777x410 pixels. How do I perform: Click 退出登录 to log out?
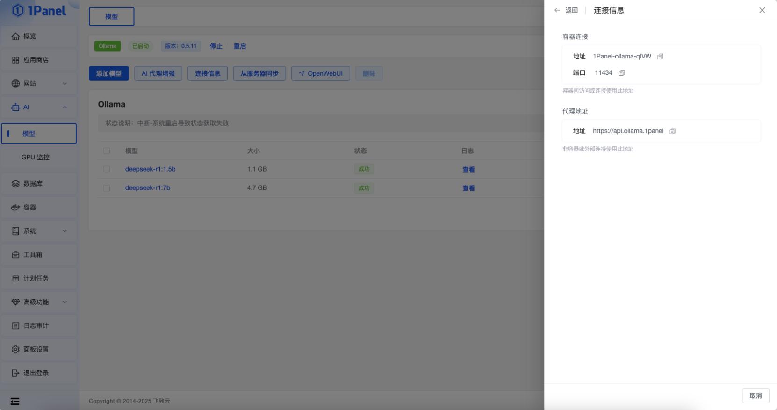click(39, 373)
